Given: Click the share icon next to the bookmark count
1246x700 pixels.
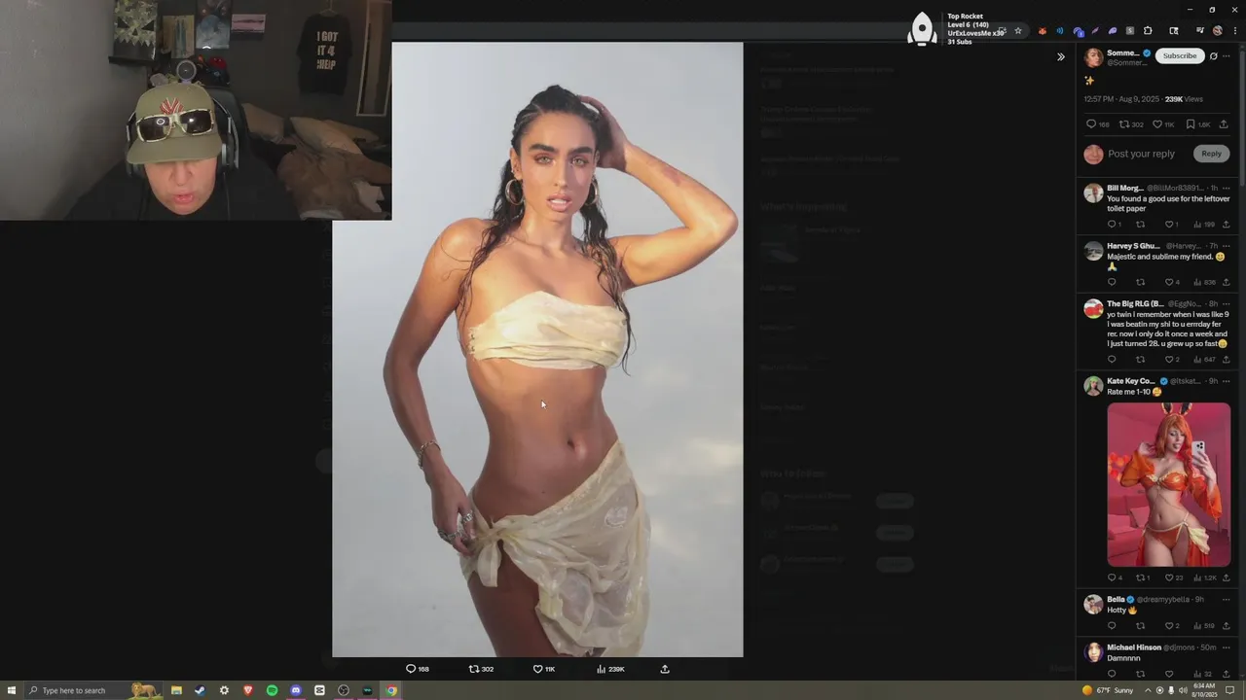Looking at the screenshot, I should (1225, 124).
